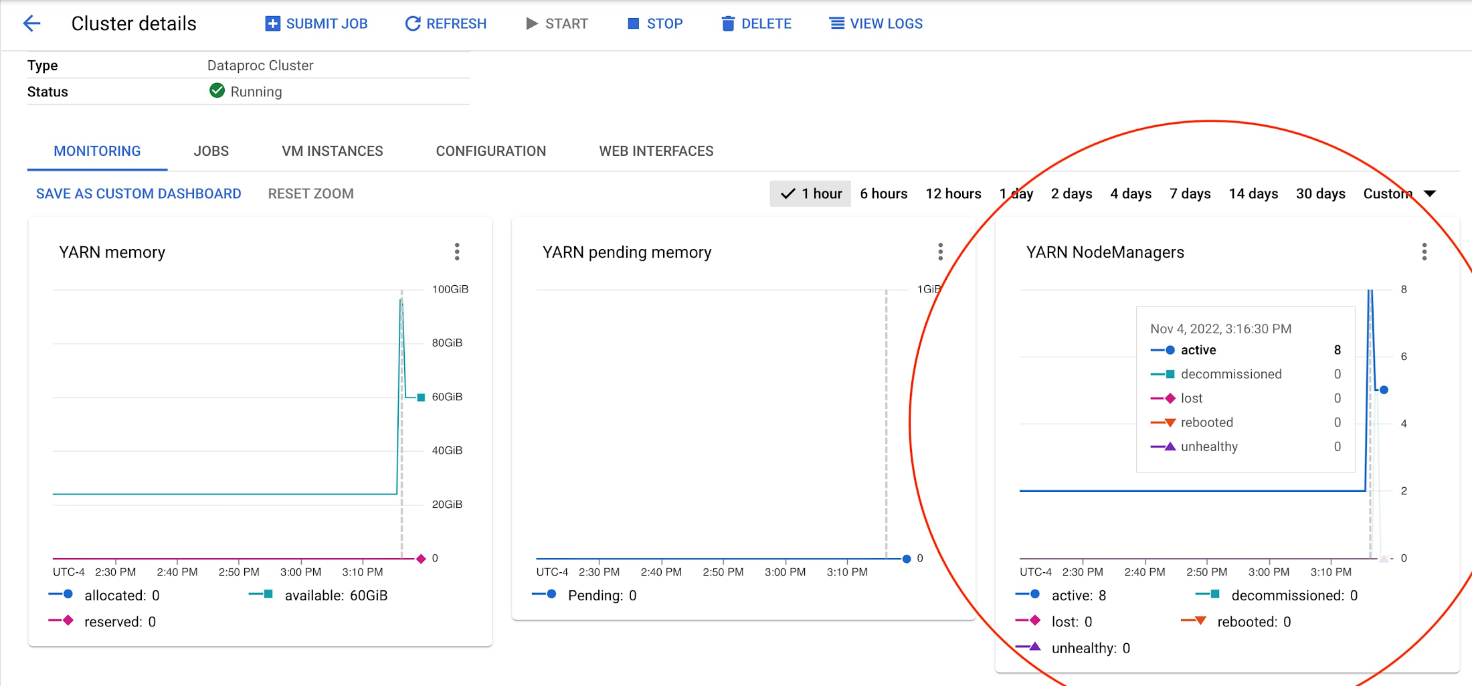
Task: Open the Jobs tab
Action: [211, 151]
